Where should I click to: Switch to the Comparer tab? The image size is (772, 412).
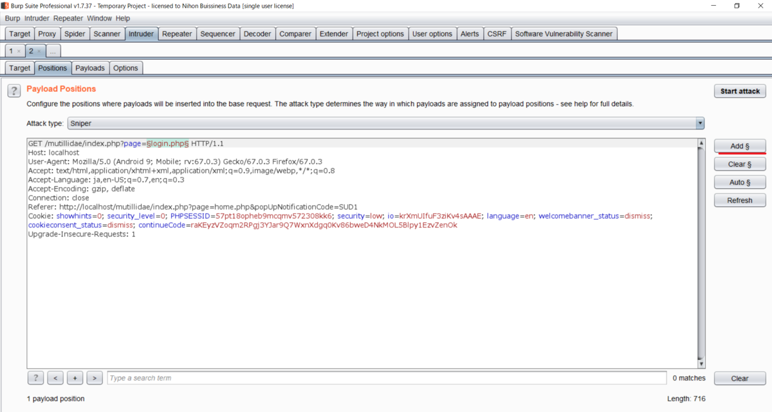tap(295, 34)
